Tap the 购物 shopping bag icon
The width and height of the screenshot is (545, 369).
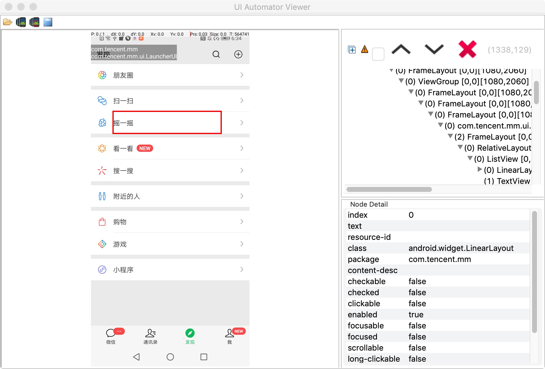tap(102, 221)
